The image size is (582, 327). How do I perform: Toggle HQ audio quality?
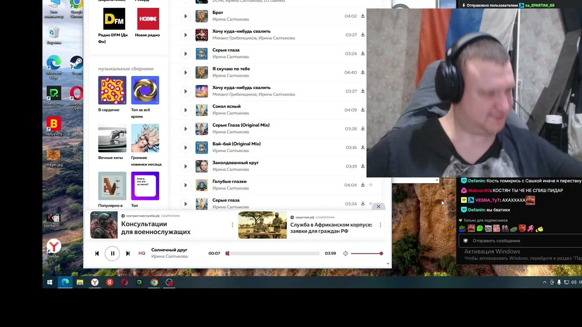(142, 253)
